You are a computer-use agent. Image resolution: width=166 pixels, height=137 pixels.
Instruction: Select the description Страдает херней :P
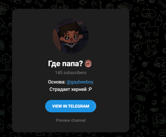(x=71, y=89)
